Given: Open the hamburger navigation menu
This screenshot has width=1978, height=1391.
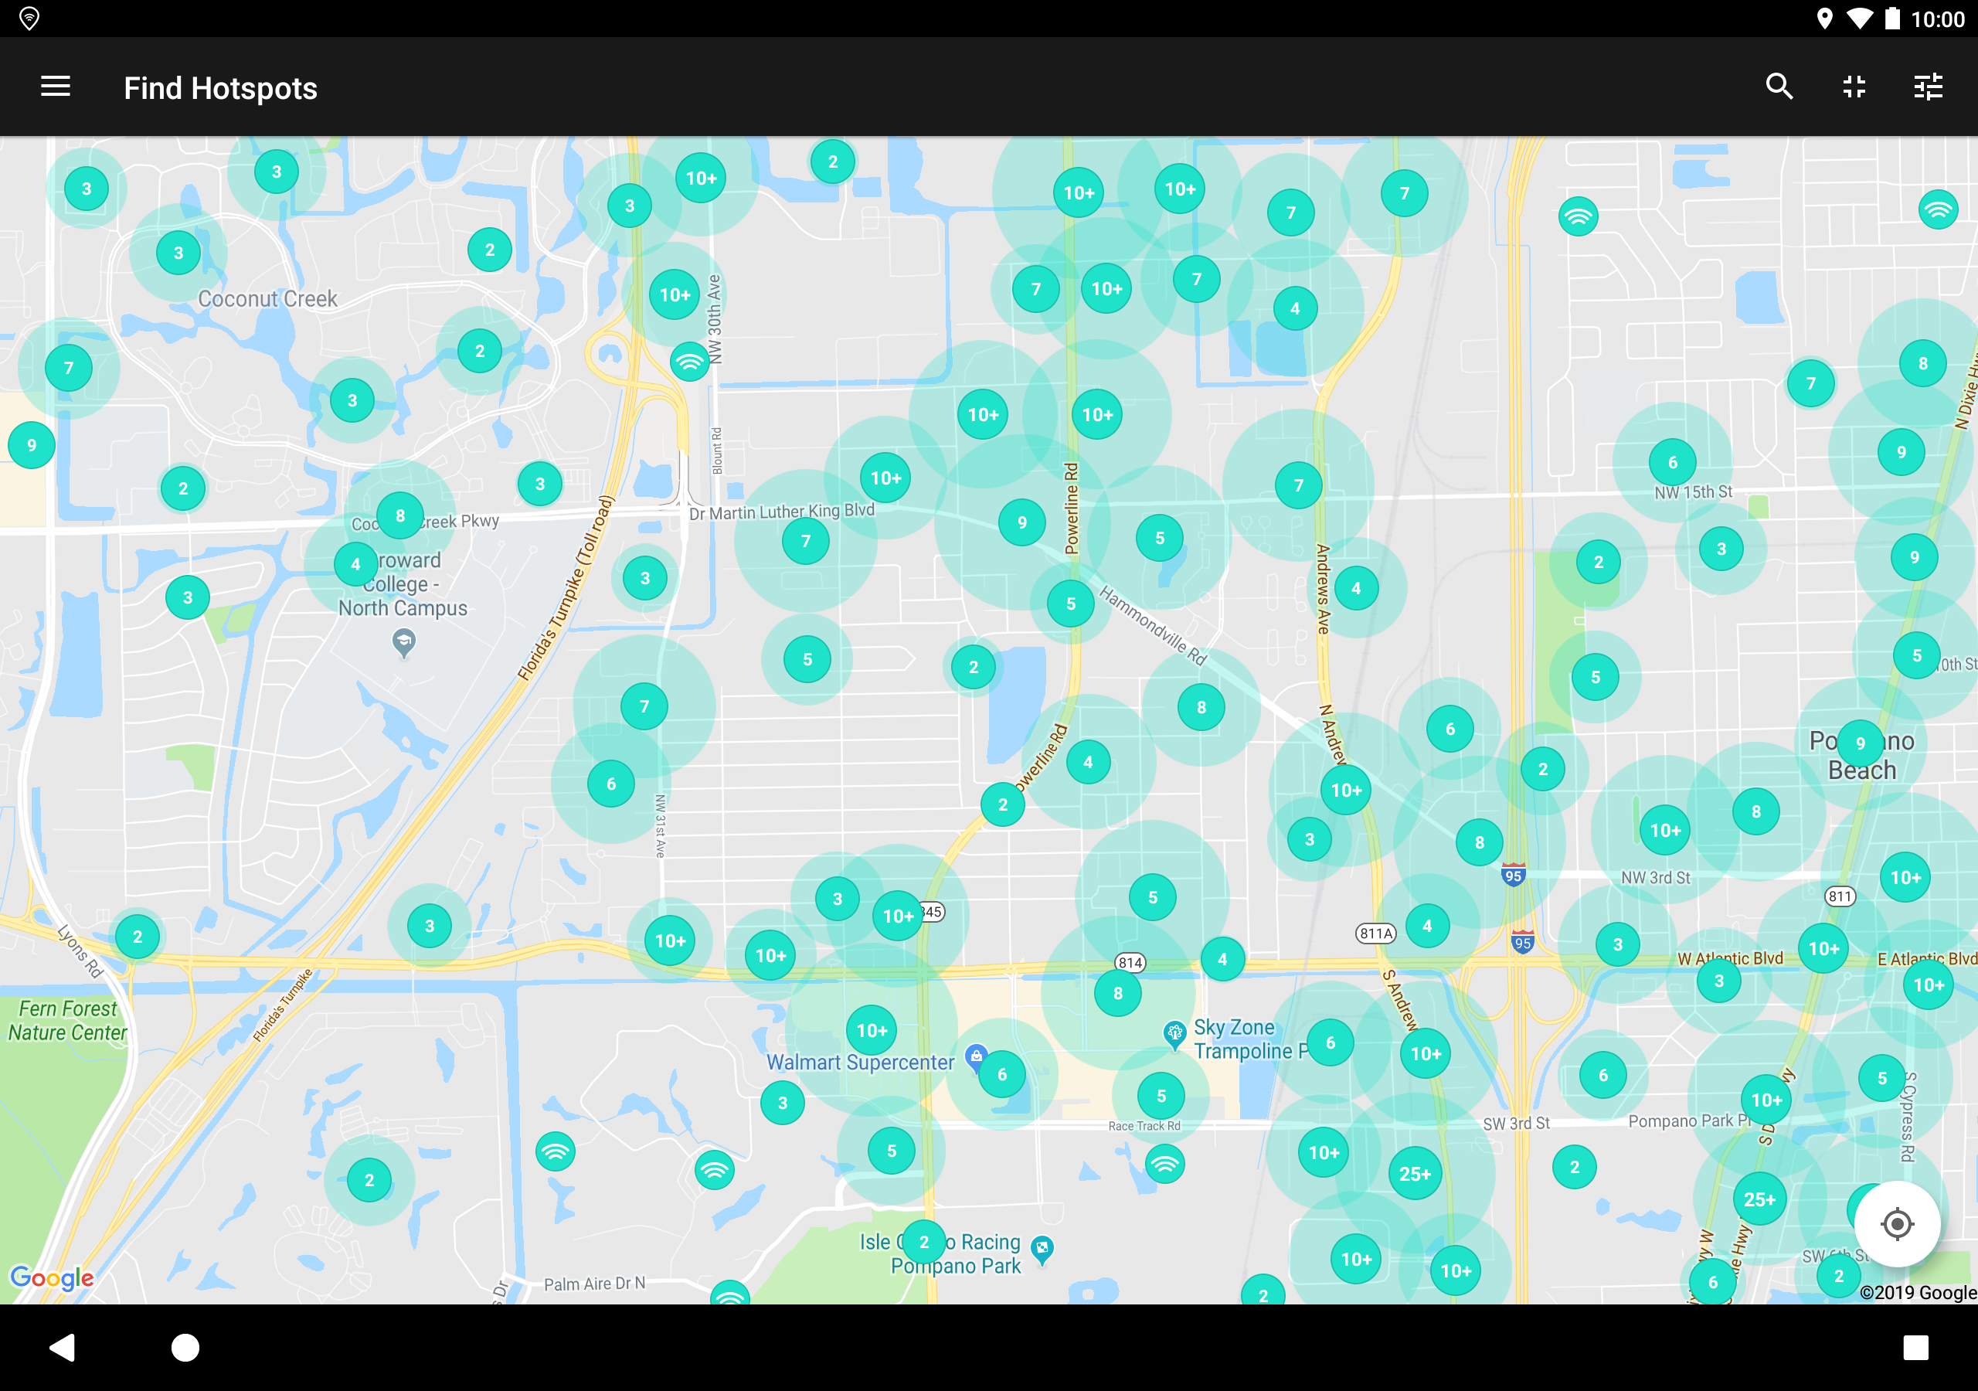Looking at the screenshot, I should pos(55,87).
